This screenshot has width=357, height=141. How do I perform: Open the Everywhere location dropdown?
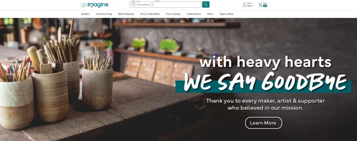point(140,5)
